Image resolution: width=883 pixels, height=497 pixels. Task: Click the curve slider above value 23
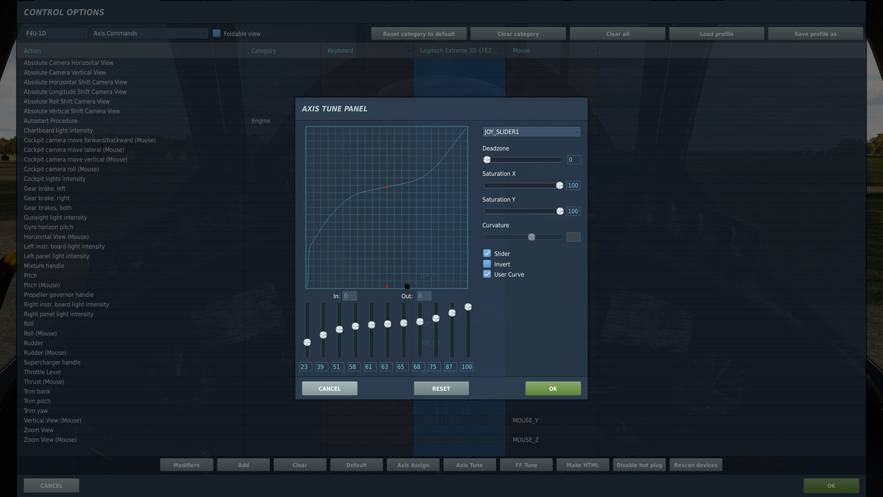(x=307, y=342)
